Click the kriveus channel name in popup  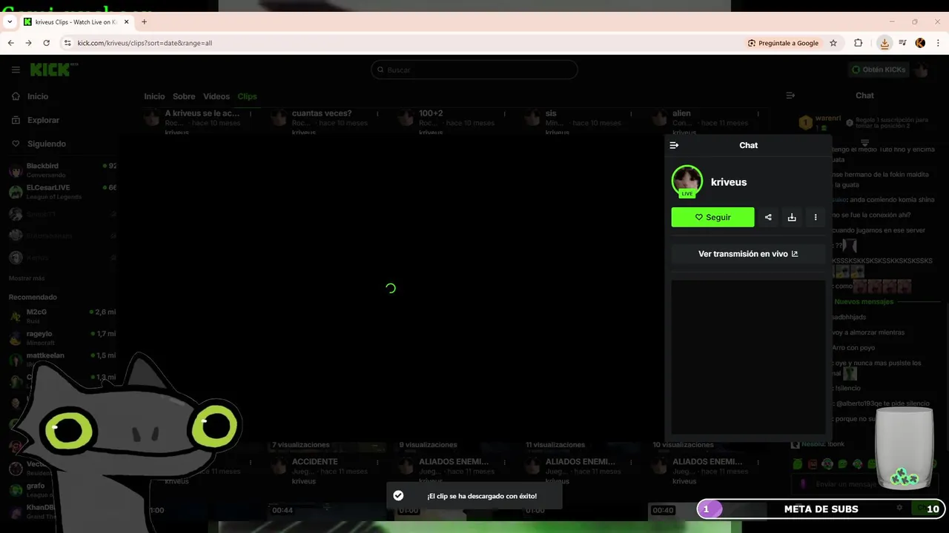(x=729, y=182)
